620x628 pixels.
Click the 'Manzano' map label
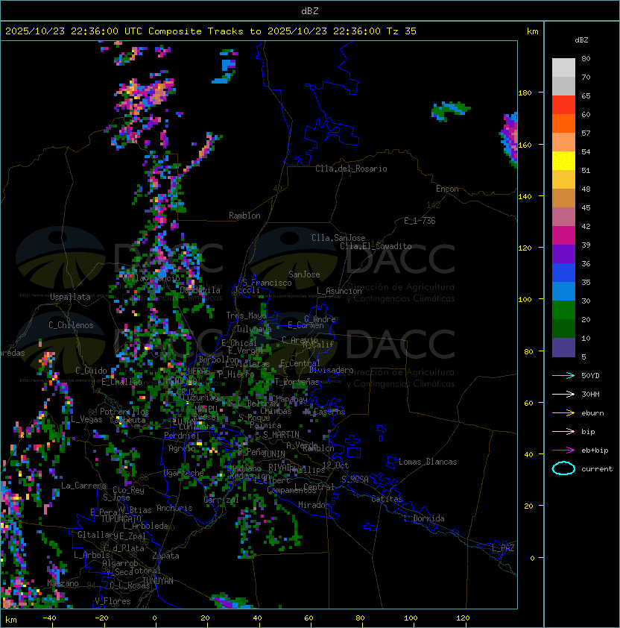(63, 583)
